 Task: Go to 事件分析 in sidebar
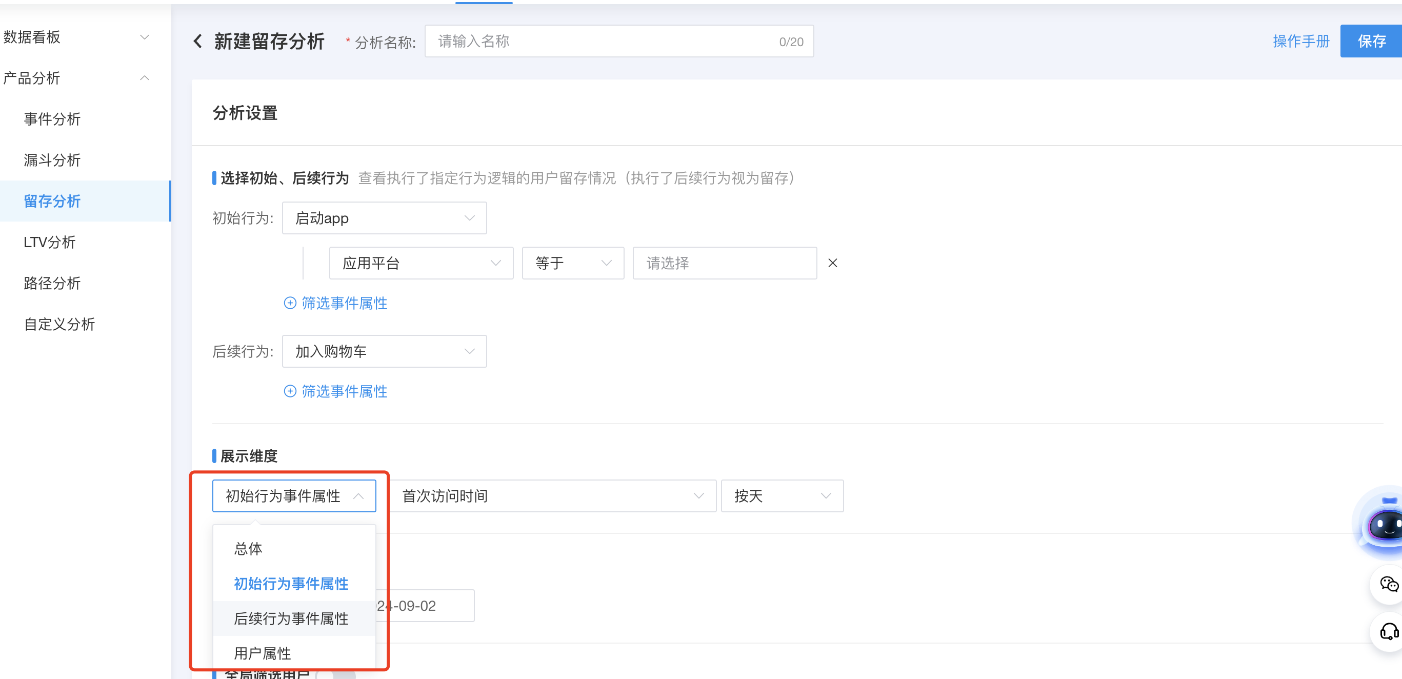tap(52, 119)
